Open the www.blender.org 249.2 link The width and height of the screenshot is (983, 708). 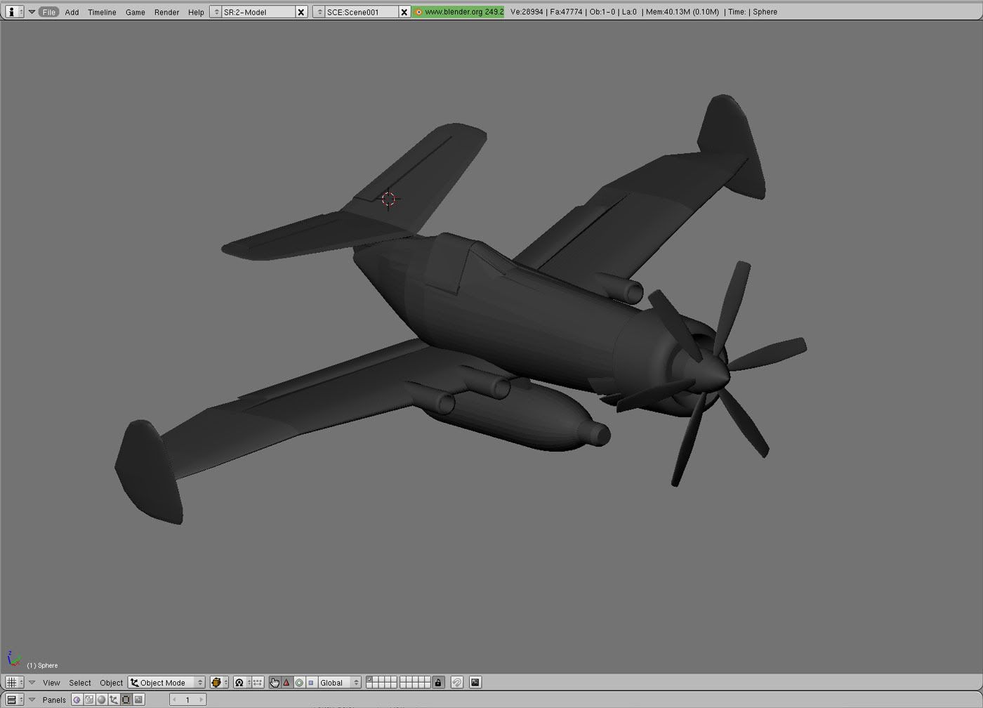[x=458, y=12]
